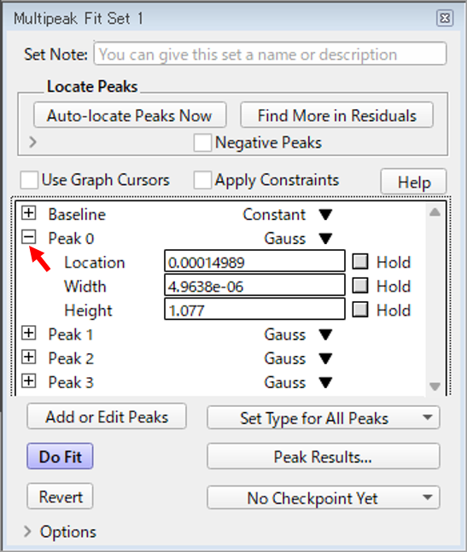Open Peak 3 Gauss type arrow

pyautogui.click(x=325, y=382)
